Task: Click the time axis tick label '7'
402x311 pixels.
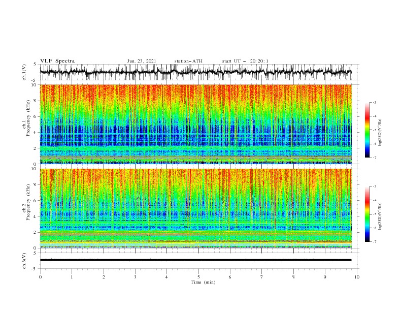Action: pyautogui.click(x=262, y=277)
